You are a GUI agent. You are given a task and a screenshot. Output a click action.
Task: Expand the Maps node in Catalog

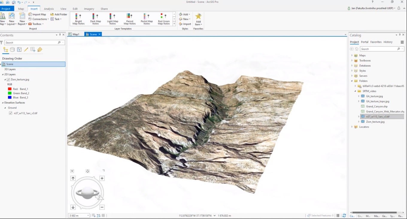(352, 55)
